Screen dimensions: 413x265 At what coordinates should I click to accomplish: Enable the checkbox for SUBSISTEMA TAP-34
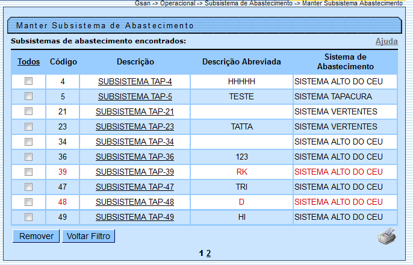[28, 142]
